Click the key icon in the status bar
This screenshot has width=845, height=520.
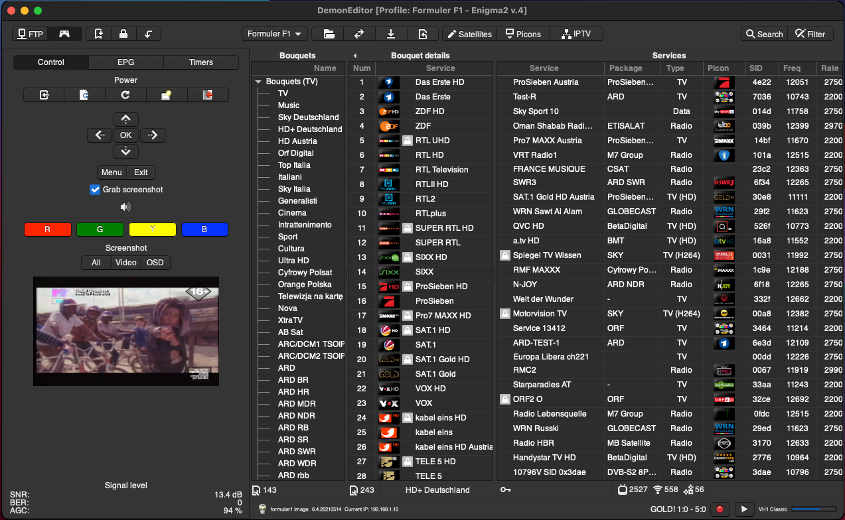point(505,490)
